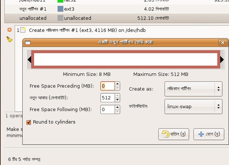Click the new-document icon beside pending operation
The height and width of the screenshot is (165, 229).
(23, 30)
